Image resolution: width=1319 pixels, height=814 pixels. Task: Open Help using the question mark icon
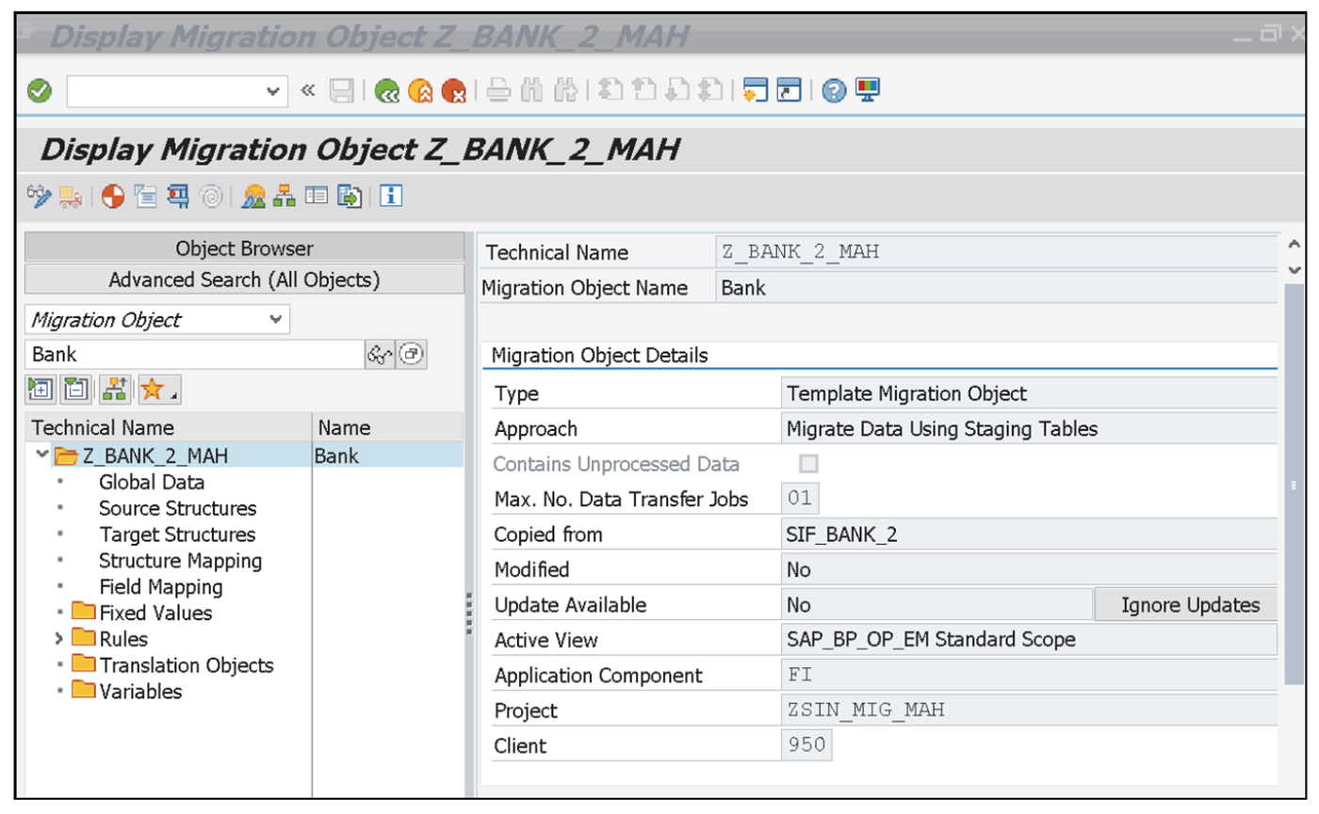point(833,90)
